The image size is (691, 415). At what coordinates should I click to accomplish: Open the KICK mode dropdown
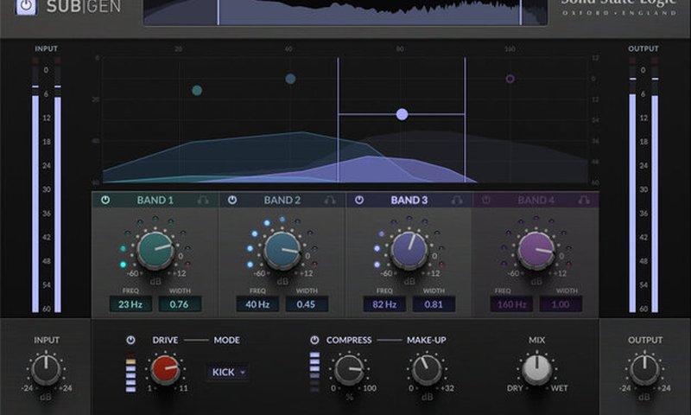click(229, 372)
